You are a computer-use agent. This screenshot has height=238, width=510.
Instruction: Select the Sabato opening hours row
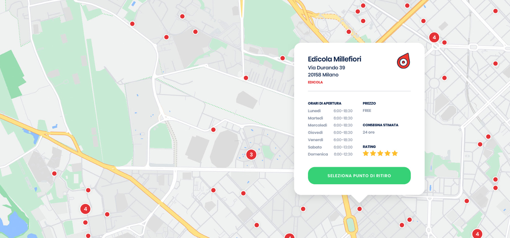[330, 147]
